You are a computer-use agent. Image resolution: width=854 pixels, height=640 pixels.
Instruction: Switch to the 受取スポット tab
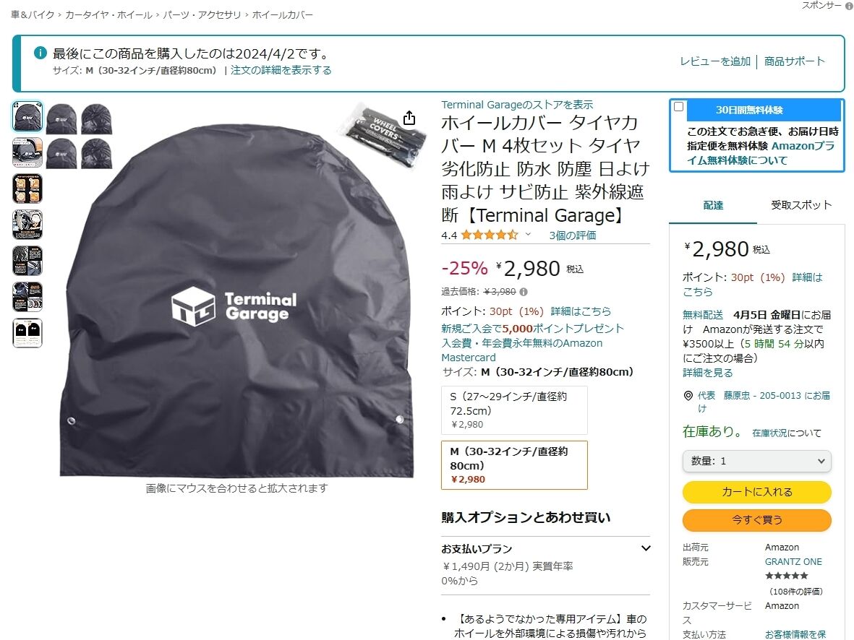[800, 205]
